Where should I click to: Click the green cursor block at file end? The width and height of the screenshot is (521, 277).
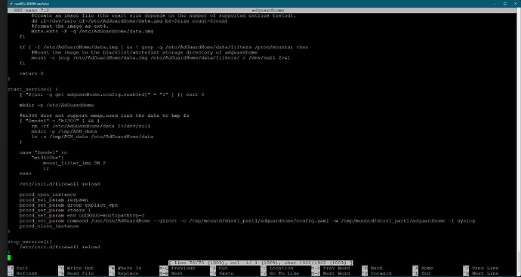[x=9, y=257]
